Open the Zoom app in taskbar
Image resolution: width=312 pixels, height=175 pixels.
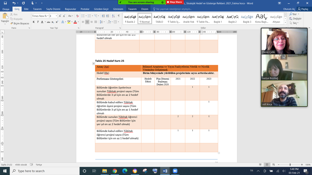(x=175, y=171)
